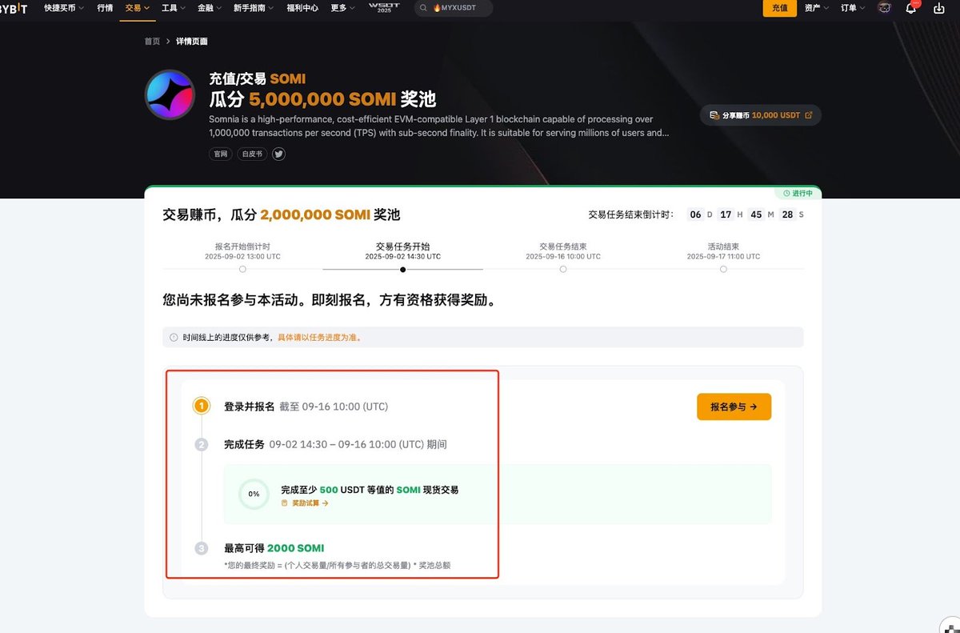Screen dimensions: 960x633
Task: Open the user avatar profile
Action: 884,8
